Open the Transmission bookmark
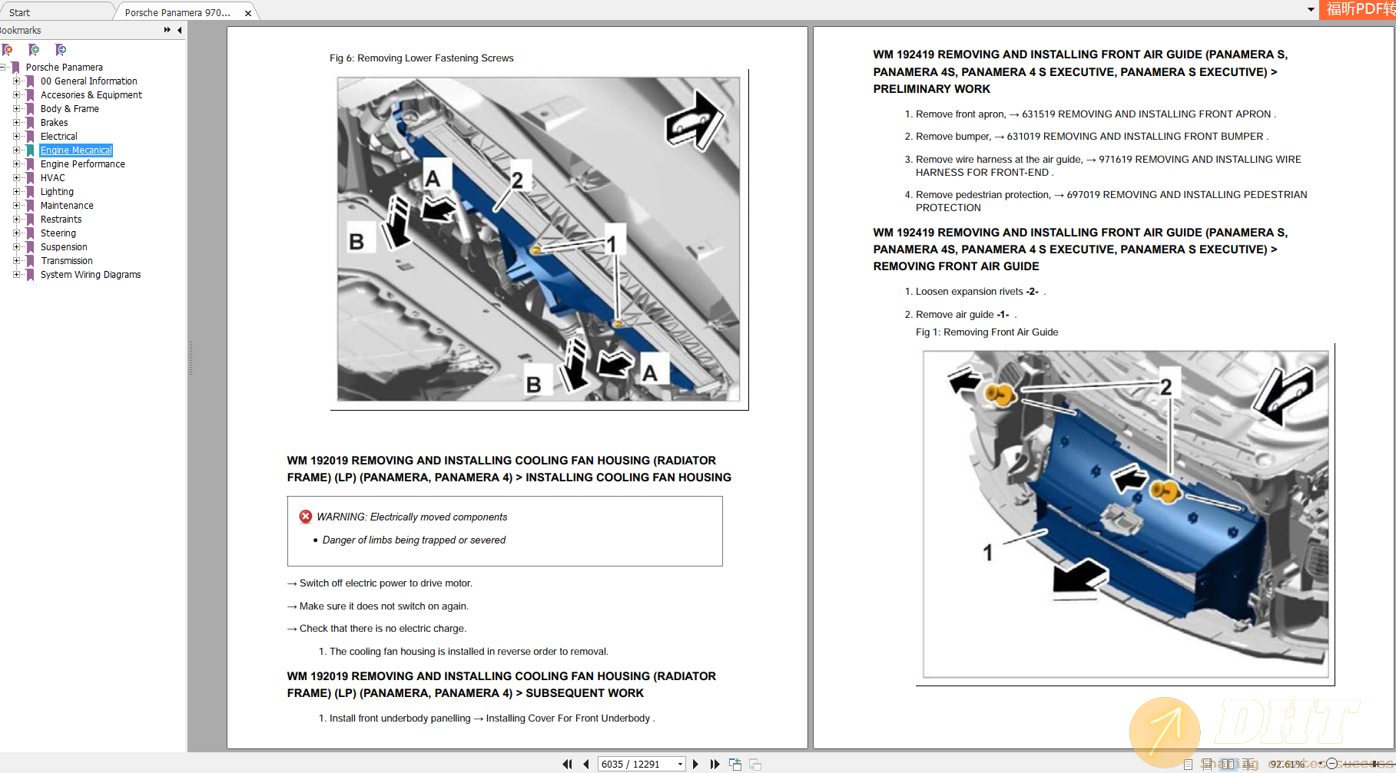Image resolution: width=1396 pixels, height=773 pixels. [x=67, y=261]
